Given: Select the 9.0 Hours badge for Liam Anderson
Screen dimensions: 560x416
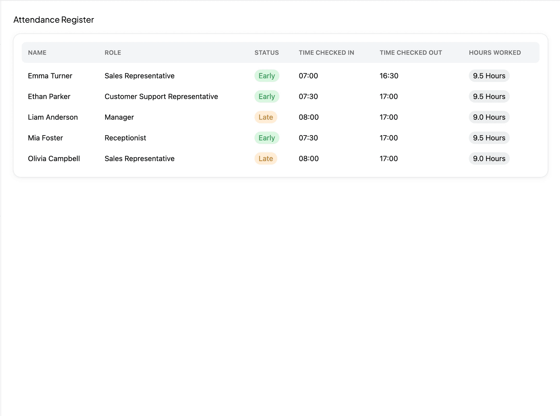Looking at the screenshot, I should point(489,117).
